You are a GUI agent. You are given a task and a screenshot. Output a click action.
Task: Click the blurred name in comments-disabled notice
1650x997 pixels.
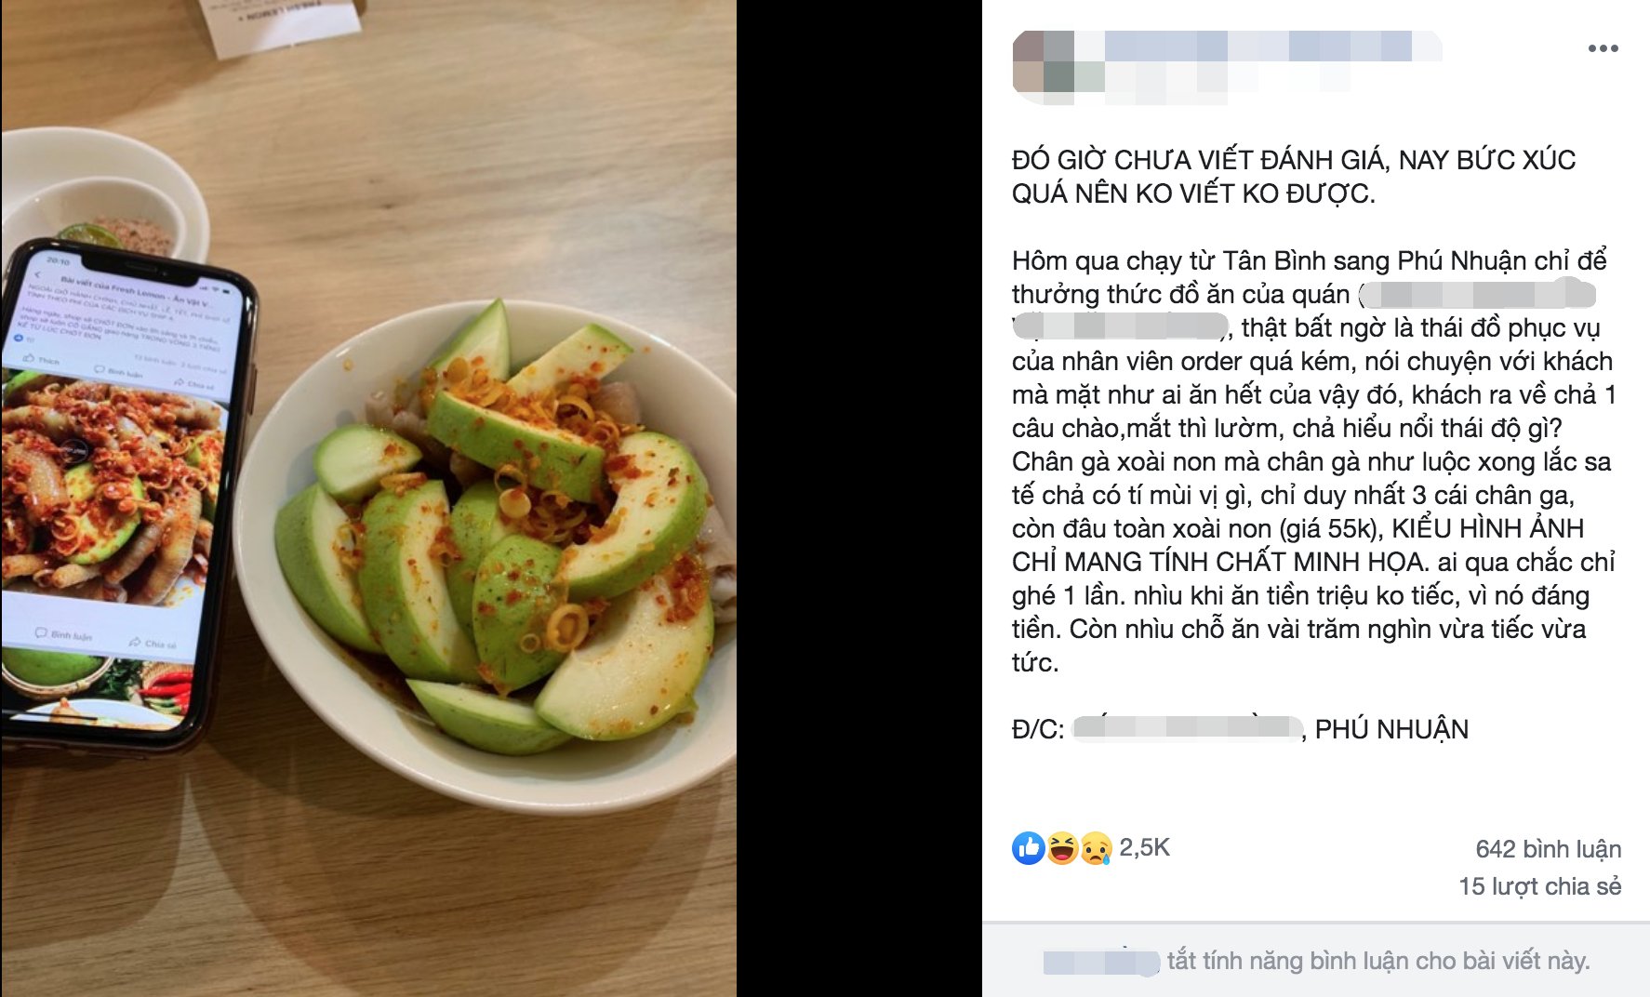pyautogui.click(x=1101, y=962)
